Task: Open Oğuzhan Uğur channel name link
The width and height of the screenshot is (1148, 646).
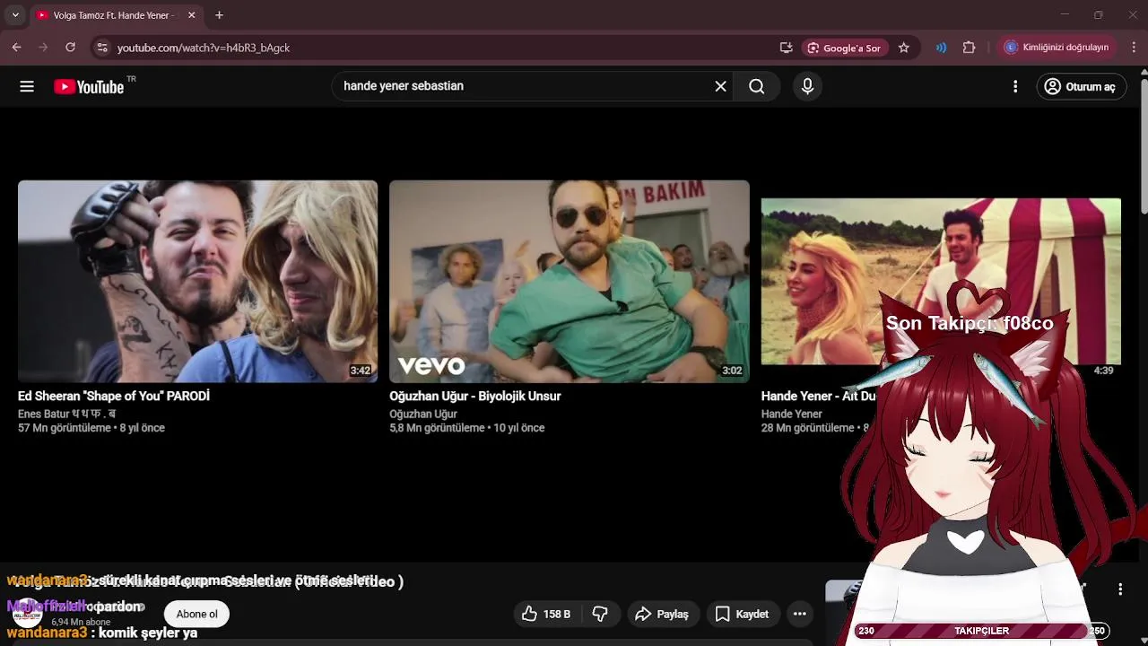Action: pyautogui.click(x=423, y=414)
